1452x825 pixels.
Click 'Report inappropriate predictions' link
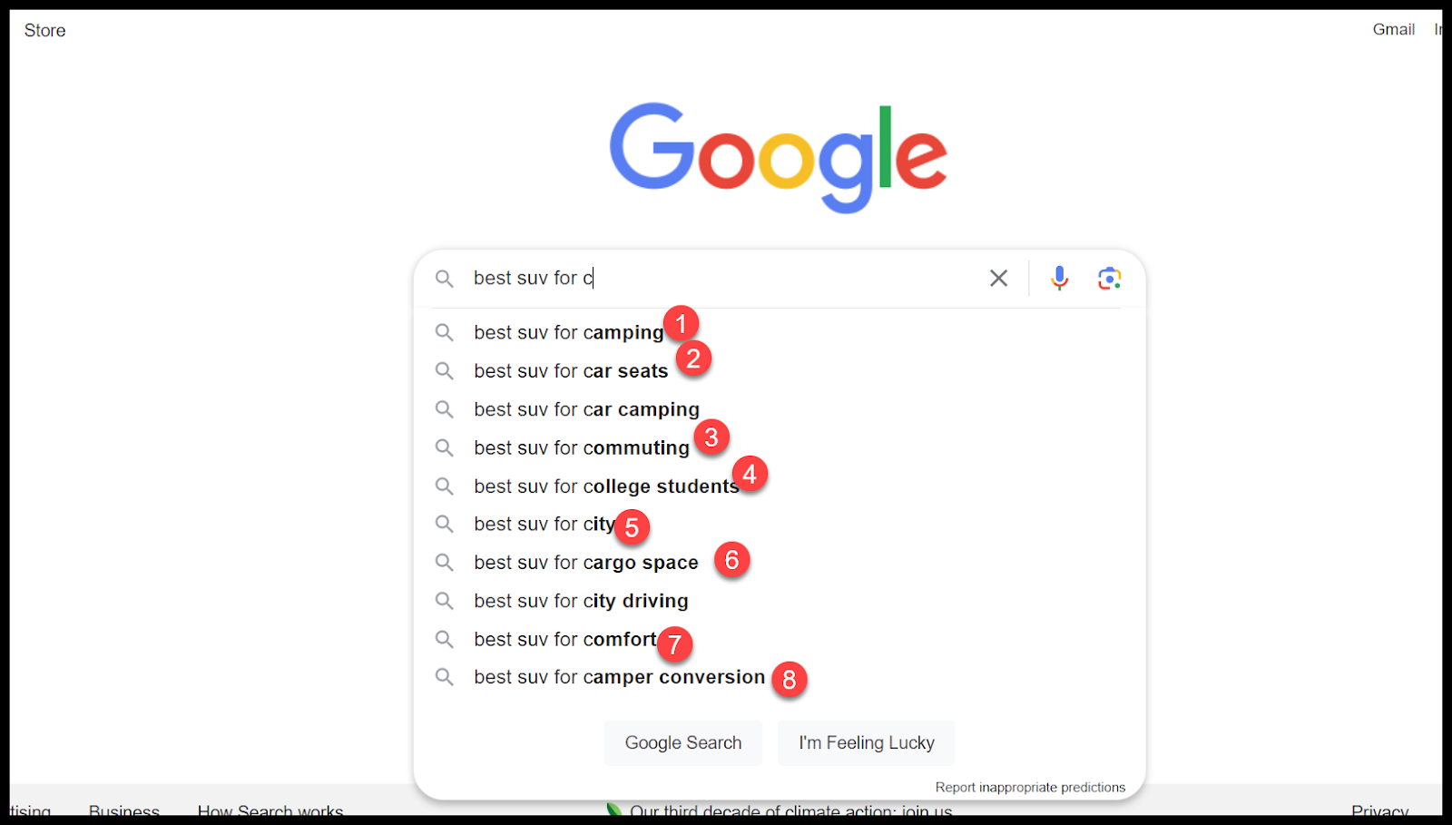[x=1030, y=787]
